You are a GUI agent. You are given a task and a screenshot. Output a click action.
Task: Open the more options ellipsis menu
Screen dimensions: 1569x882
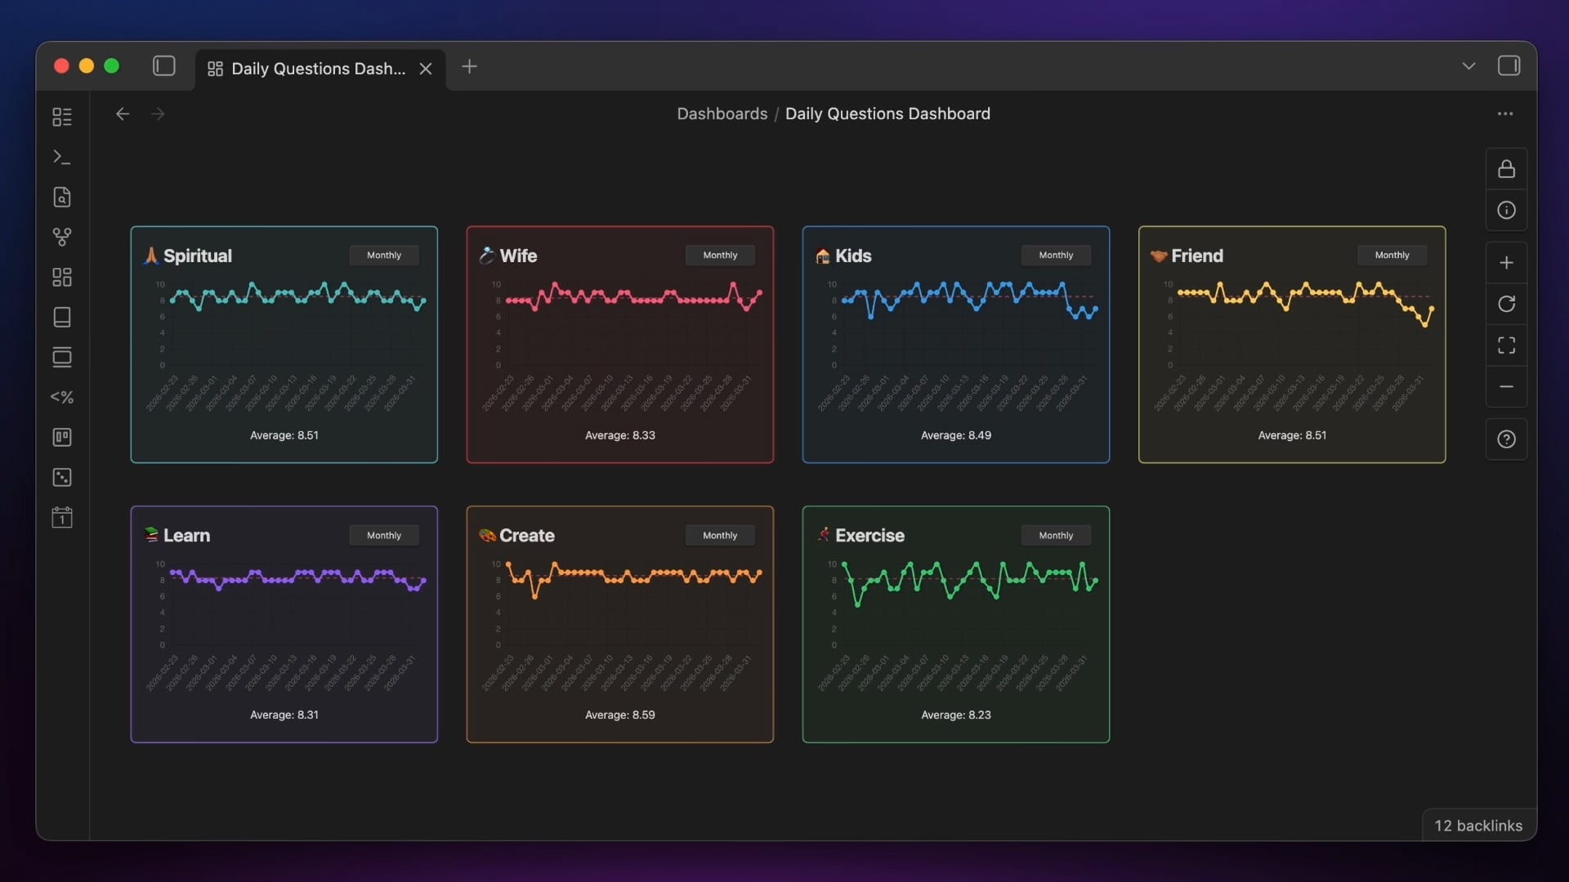click(x=1504, y=114)
